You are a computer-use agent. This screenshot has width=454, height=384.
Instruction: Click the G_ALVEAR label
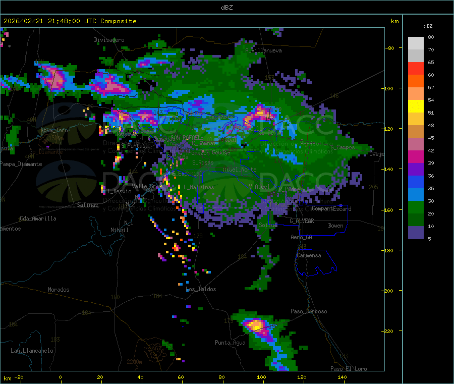302,221
